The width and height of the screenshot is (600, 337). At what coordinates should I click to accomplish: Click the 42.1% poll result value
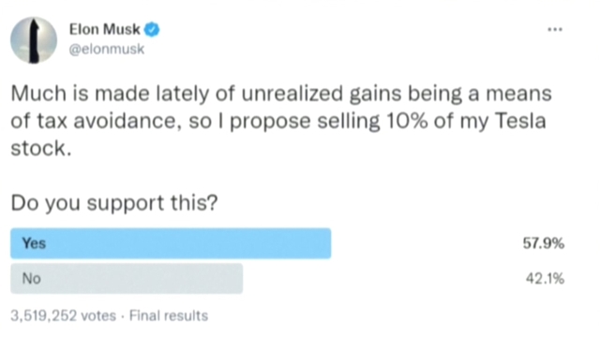point(545,279)
